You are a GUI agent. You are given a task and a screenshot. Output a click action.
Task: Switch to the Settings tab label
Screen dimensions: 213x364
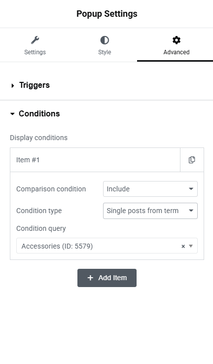coord(35,52)
